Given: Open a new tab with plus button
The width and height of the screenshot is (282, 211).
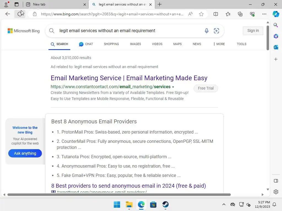Looking at the screenshot, I should [159, 4].
